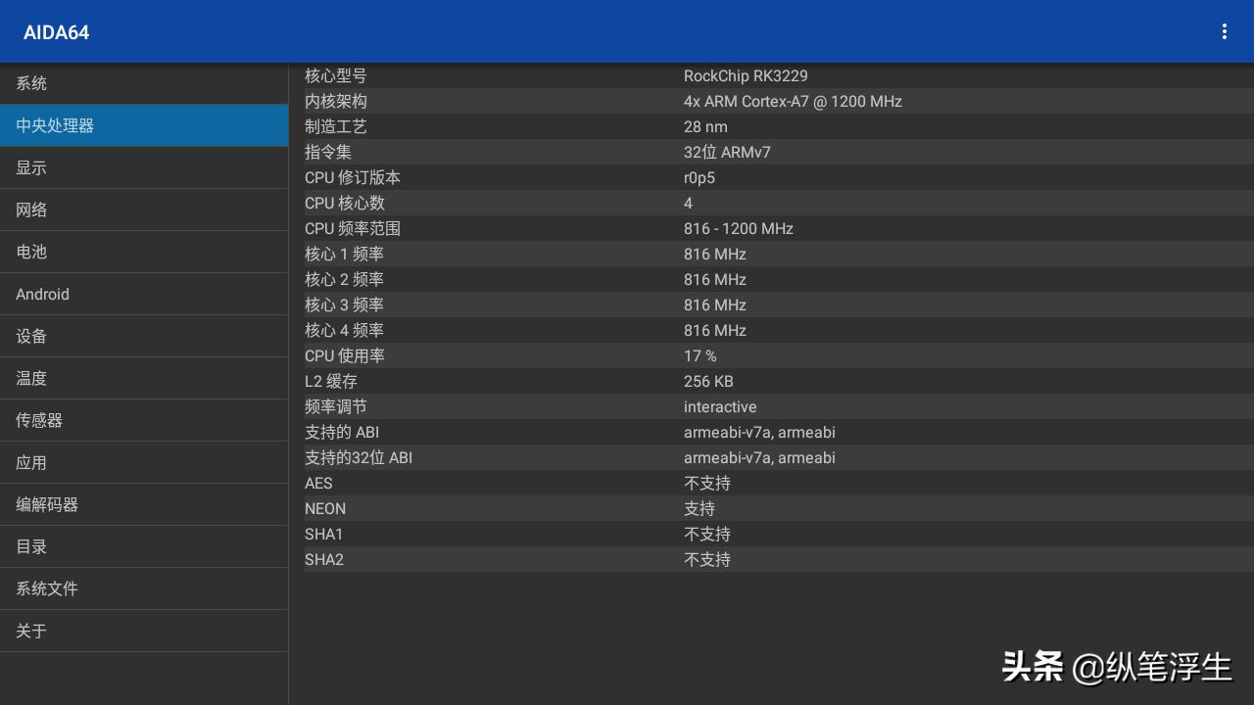Viewport: 1254px width, 705px height.
Task: Select the 中央处理器 sidebar item
Action: coord(144,125)
